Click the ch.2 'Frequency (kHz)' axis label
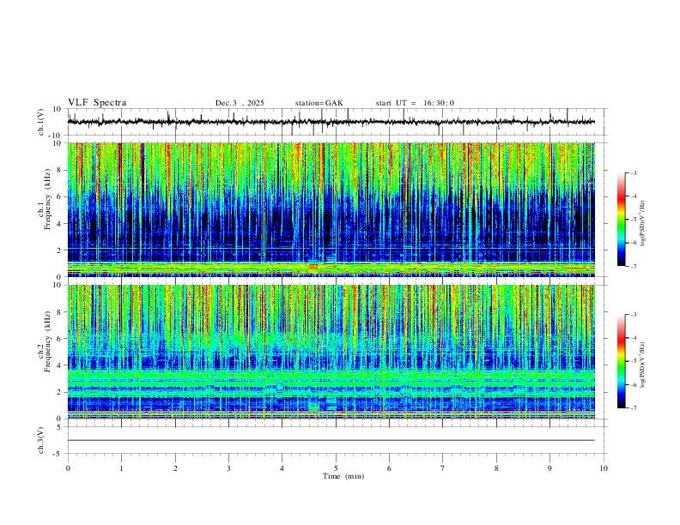680x525 pixels. click(x=47, y=341)
